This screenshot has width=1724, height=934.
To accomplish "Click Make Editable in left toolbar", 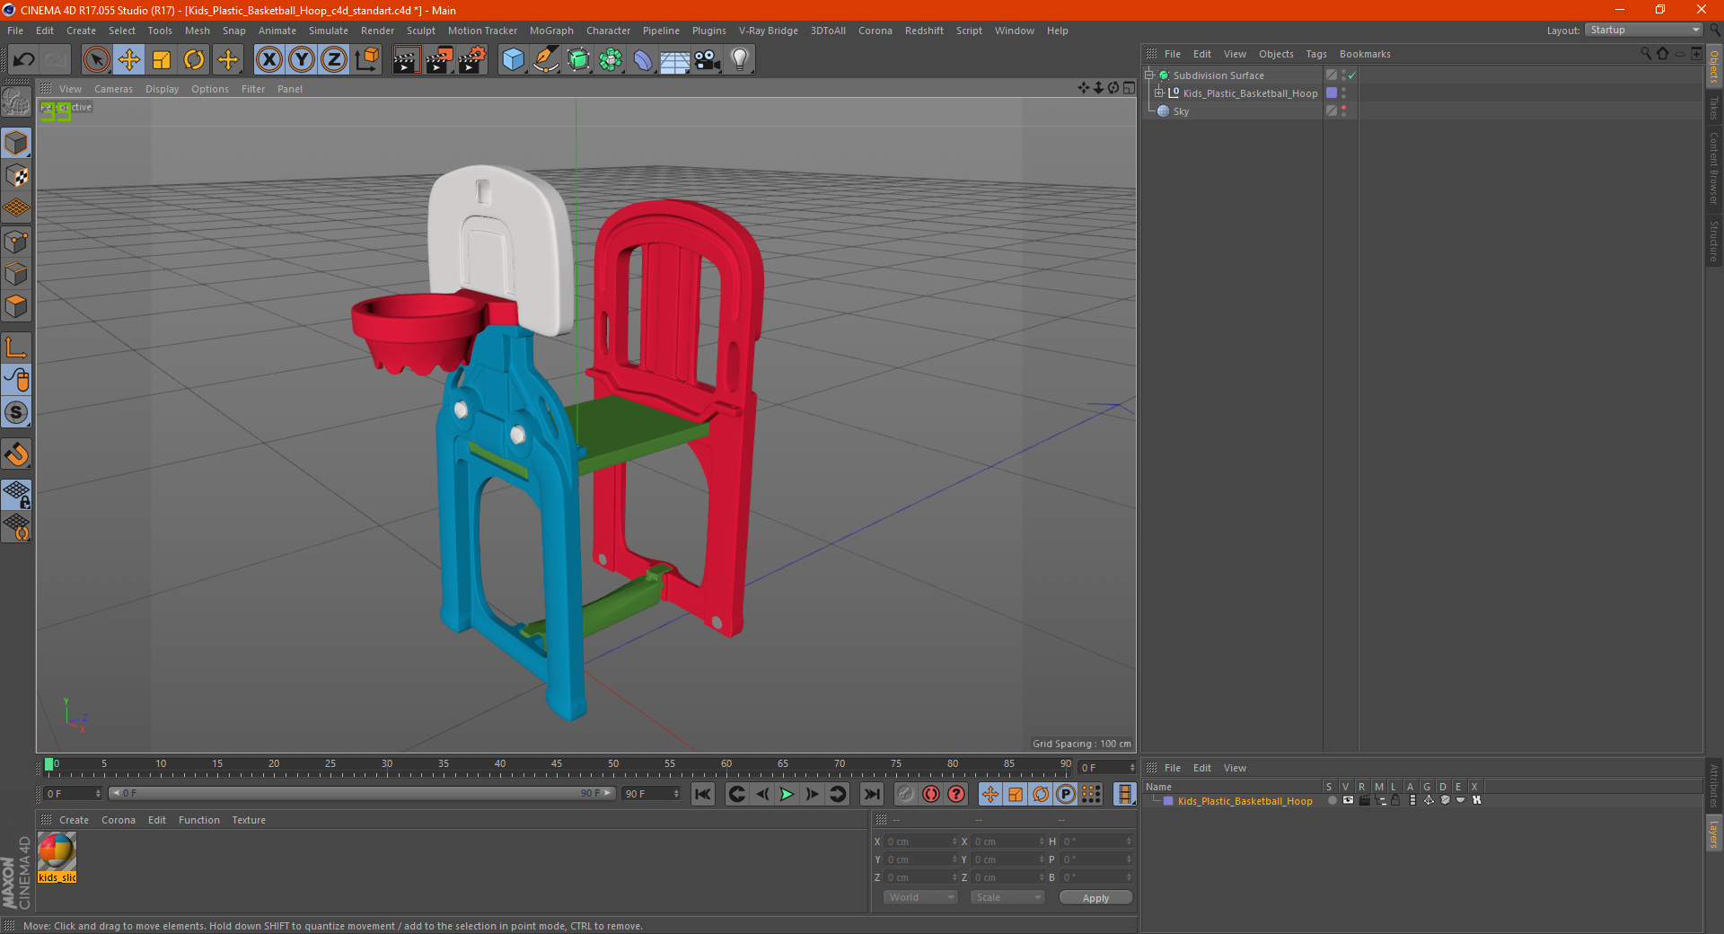I will coord(16,101).
